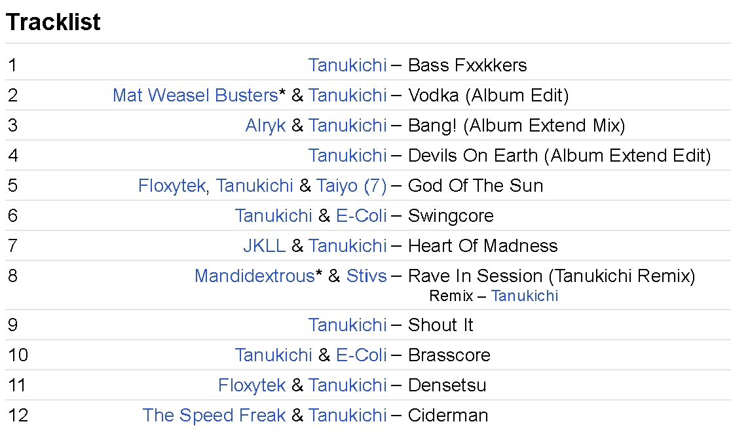The image size is (731, 445).
Task: Click E-Coli link on Swingcore track
Action: 361,216
